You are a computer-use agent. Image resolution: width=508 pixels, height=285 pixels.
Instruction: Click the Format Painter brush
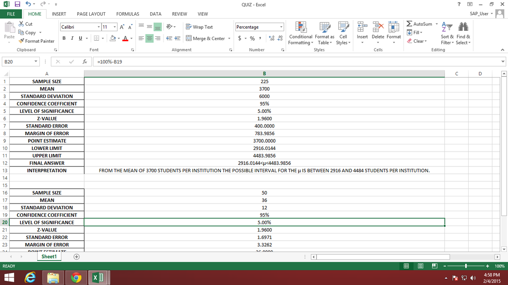tap(21, 41)
